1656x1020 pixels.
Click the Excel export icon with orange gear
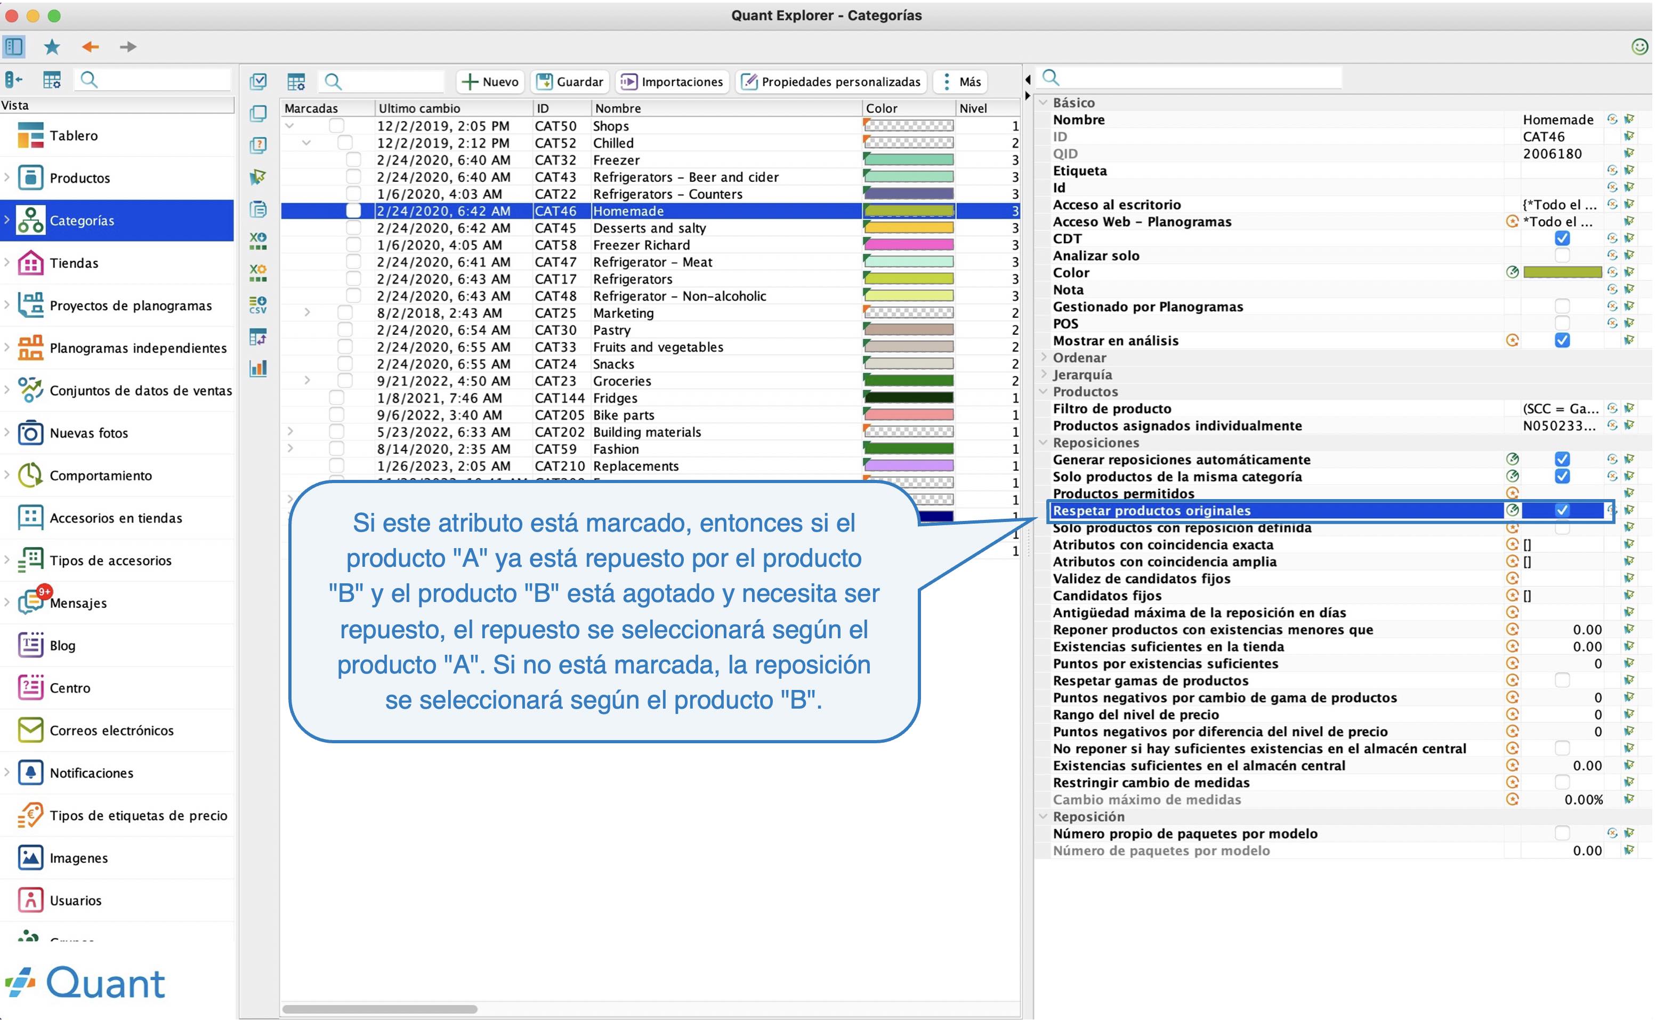(x=259, y=272)
